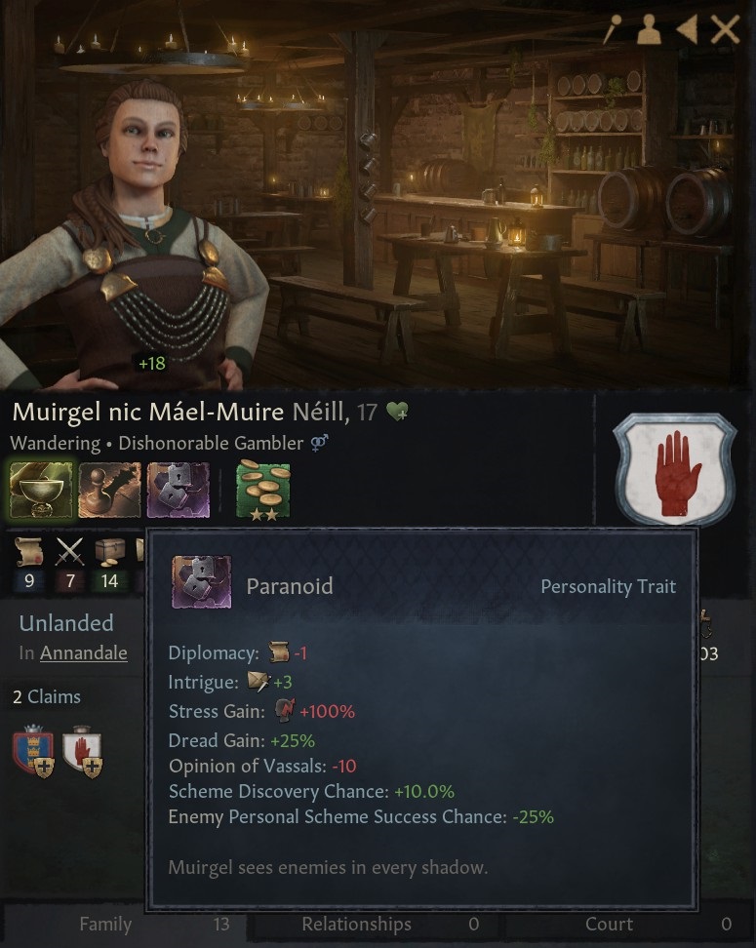The height and width of the screenshot is (948, 756).
Task: Click the Paranoid trait icon in the trait row
Action: click(179, 491)
